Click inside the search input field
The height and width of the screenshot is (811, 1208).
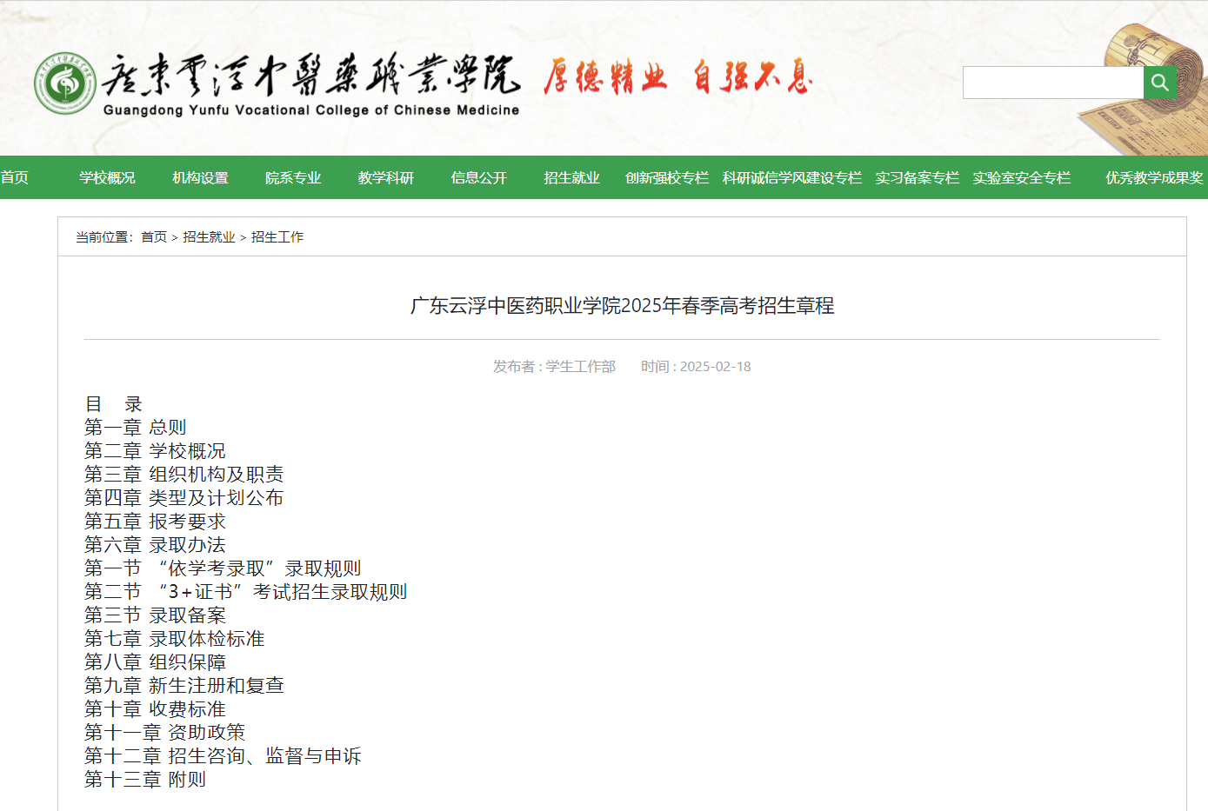[x=1052, y=82]
